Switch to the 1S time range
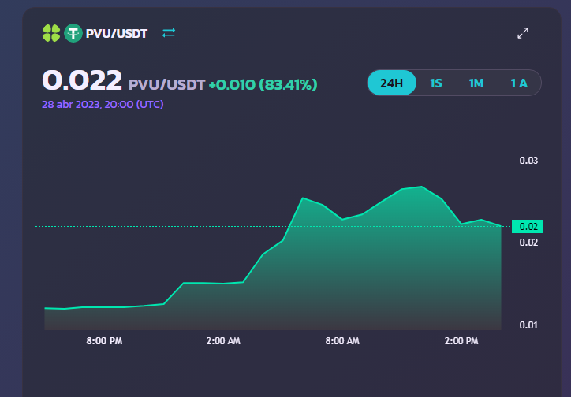The height and width of the screenshot is (397, 571). click(x=436, y=83)
